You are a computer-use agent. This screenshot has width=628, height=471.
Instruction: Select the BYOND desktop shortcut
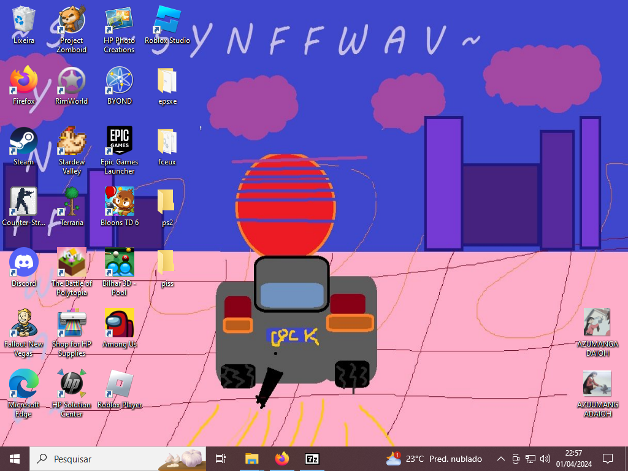pos(120,86)
